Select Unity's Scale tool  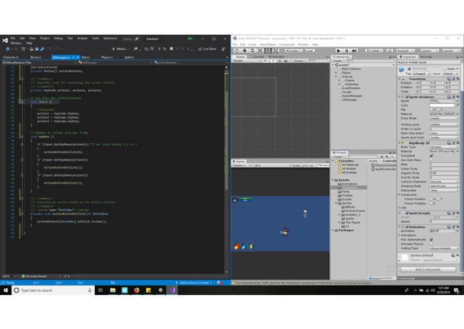pos(260,51)
